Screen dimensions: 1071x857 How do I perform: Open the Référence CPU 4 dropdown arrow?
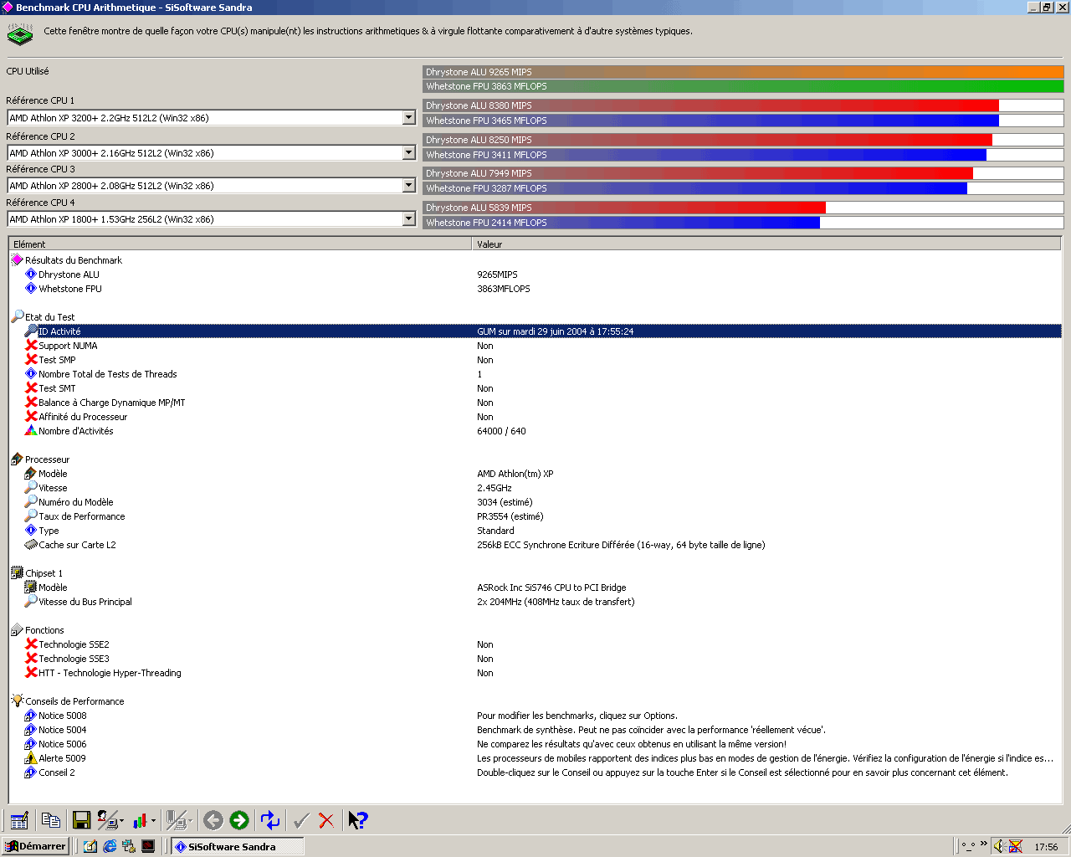click(408, 218)
